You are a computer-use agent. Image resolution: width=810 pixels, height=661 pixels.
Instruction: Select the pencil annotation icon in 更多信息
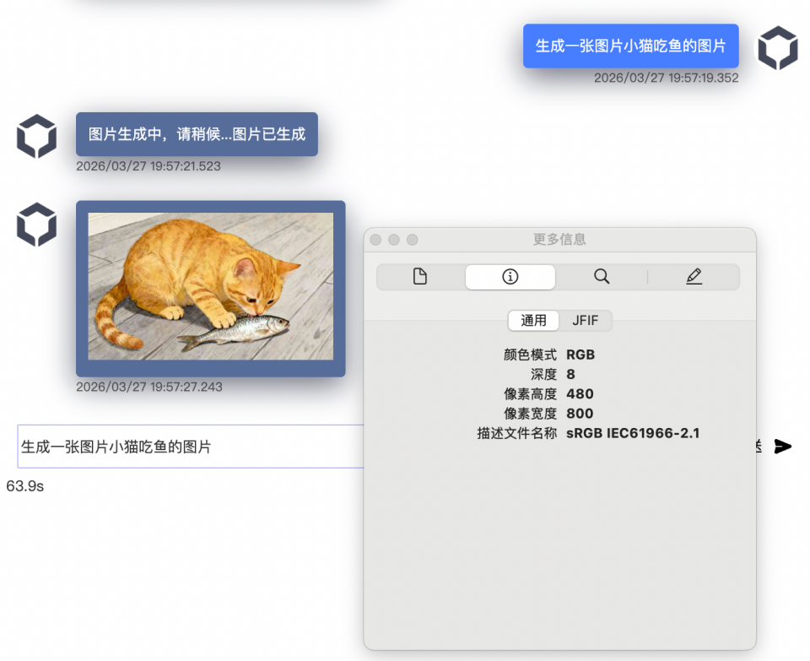click(694, 276)
